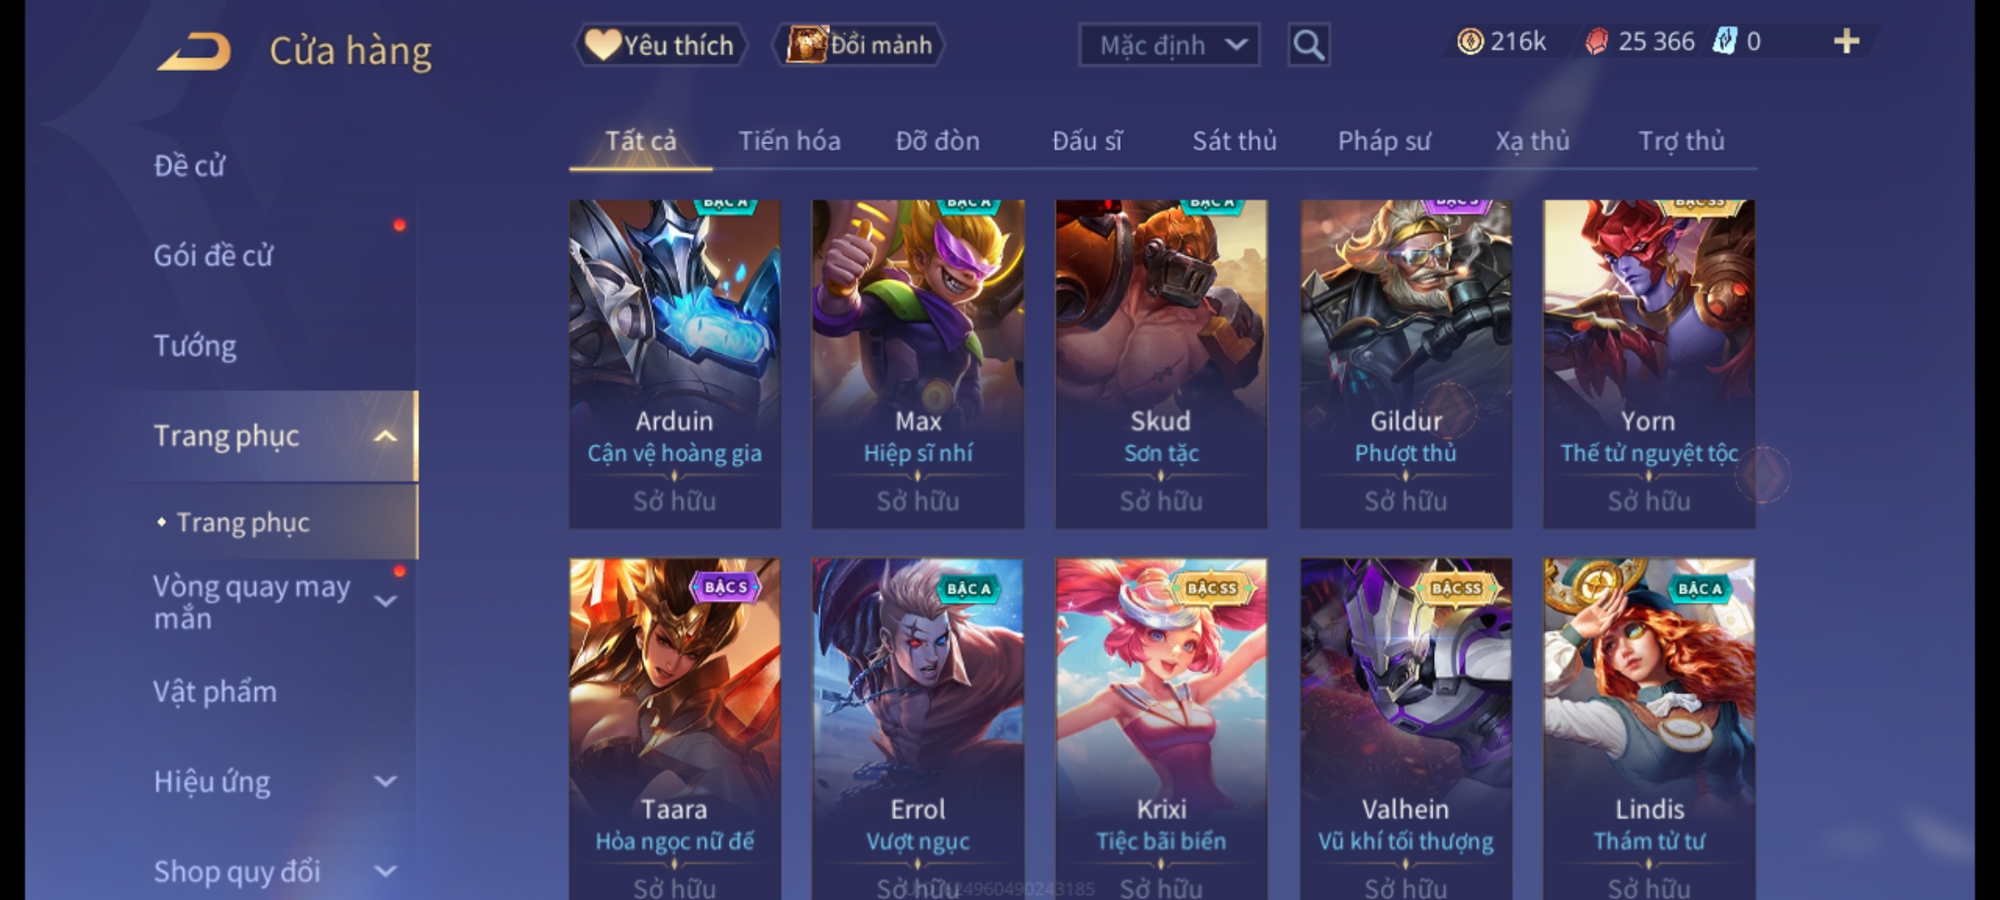Expand Vòng quay may mắn section
This screenshot has height=900, width=2000.
(x=385, y=602)
